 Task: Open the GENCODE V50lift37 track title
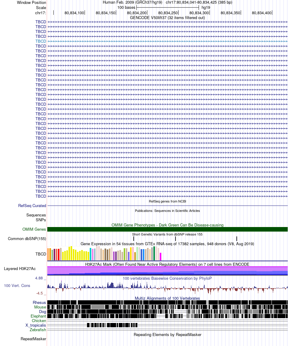pyautogui.click(x=167, y=18)
